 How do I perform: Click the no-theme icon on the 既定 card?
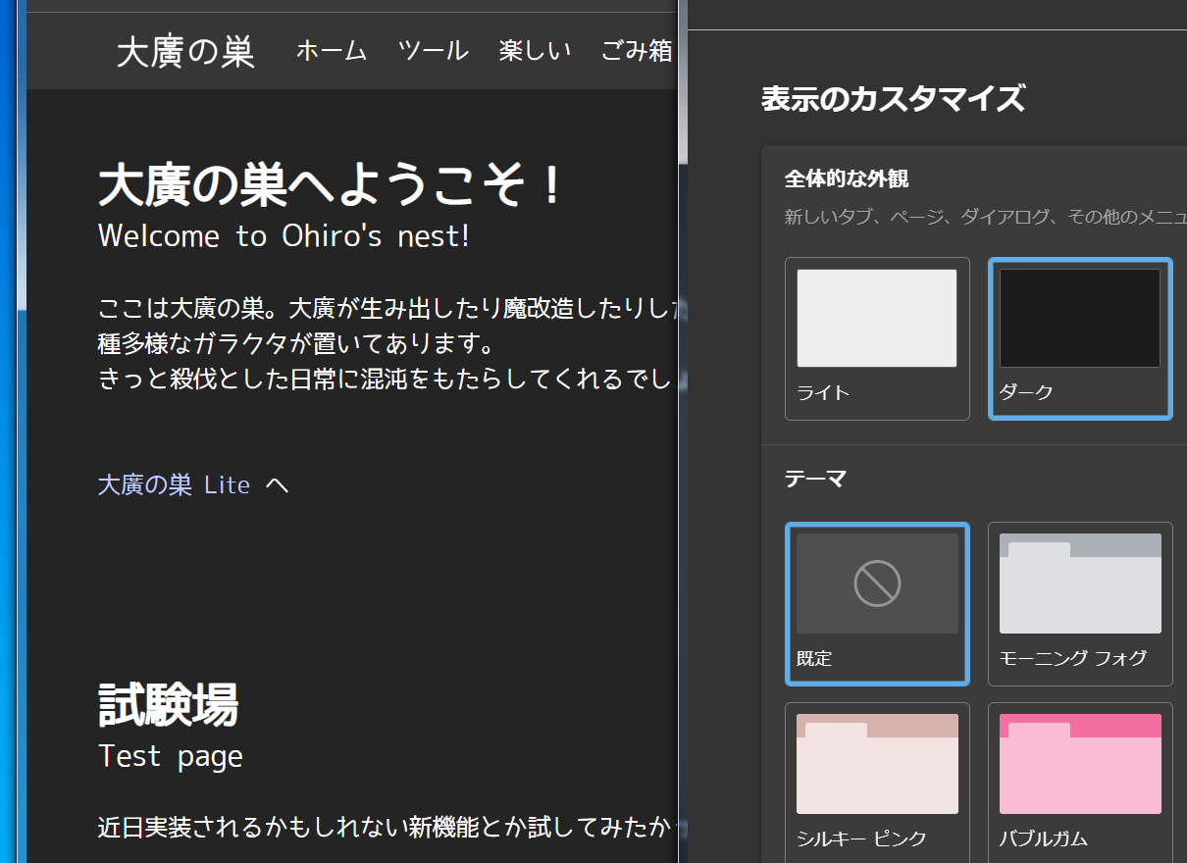pyautogui.click(x=877, y=584)
